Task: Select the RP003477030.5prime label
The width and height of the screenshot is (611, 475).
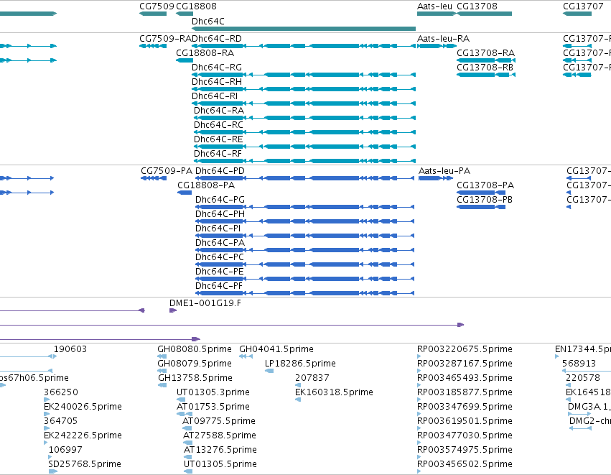Action: coord(465,436)
